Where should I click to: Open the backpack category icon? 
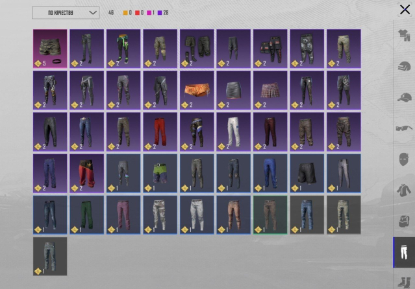click(x=404, y=221)
